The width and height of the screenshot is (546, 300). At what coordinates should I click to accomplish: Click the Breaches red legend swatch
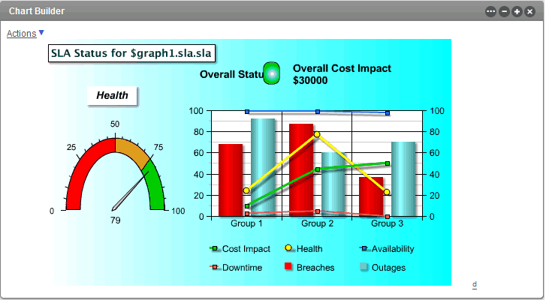click(288, 267)
